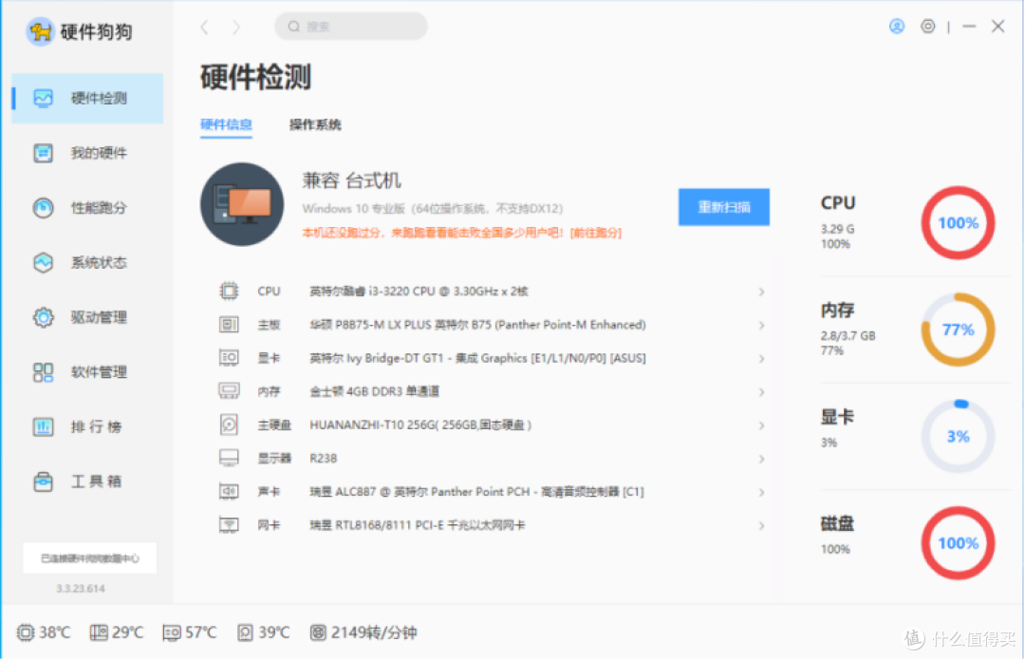Click 金士顿 4GB DDR3 单通道 text
Screen dimensions: 1025x660
pos(375,391)
